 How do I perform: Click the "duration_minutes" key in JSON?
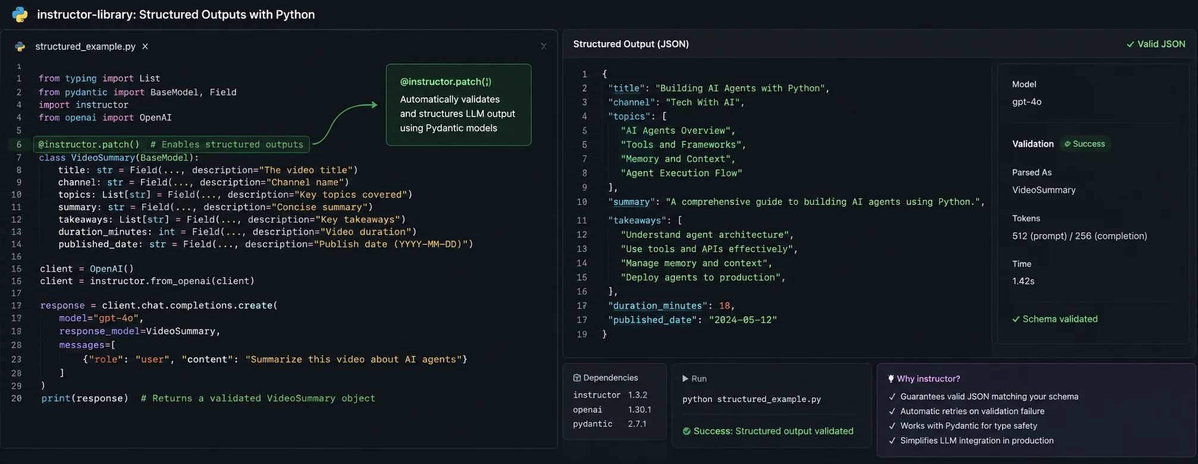pos(657,306)
